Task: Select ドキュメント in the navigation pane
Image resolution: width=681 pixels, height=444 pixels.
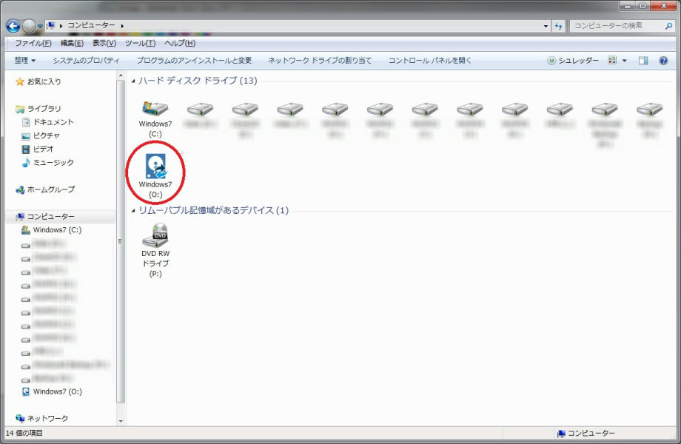Action: coord(53,122)
